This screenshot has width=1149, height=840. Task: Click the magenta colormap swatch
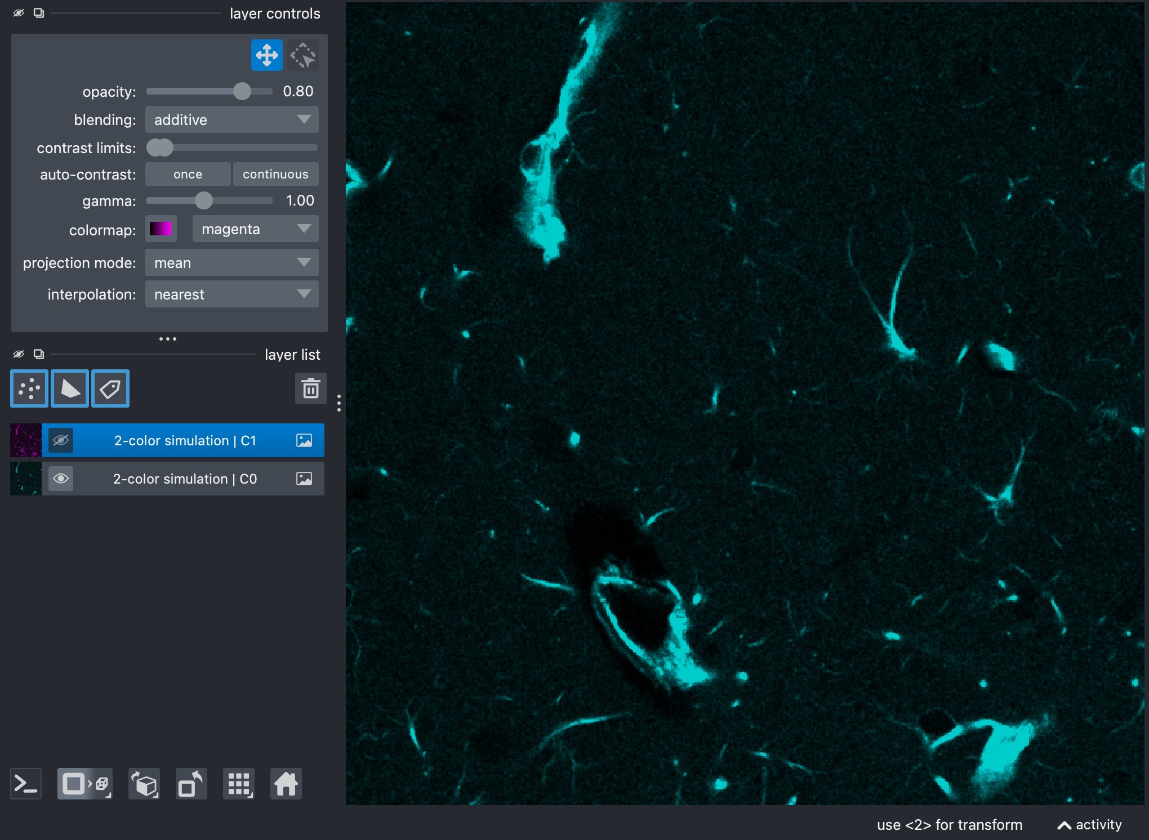point(161,229)
